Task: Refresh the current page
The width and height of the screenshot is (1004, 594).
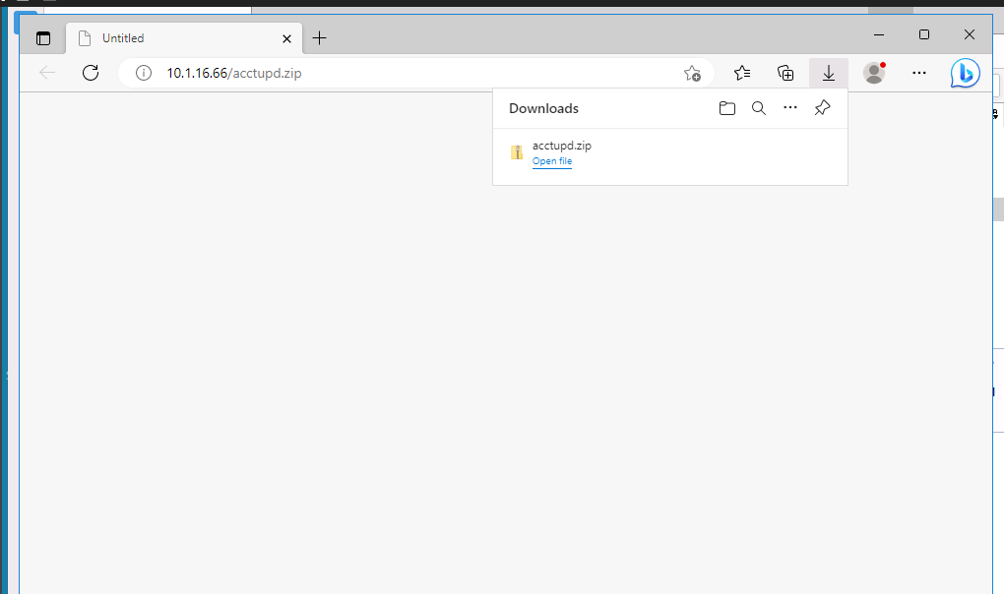Action: (91, 73)
